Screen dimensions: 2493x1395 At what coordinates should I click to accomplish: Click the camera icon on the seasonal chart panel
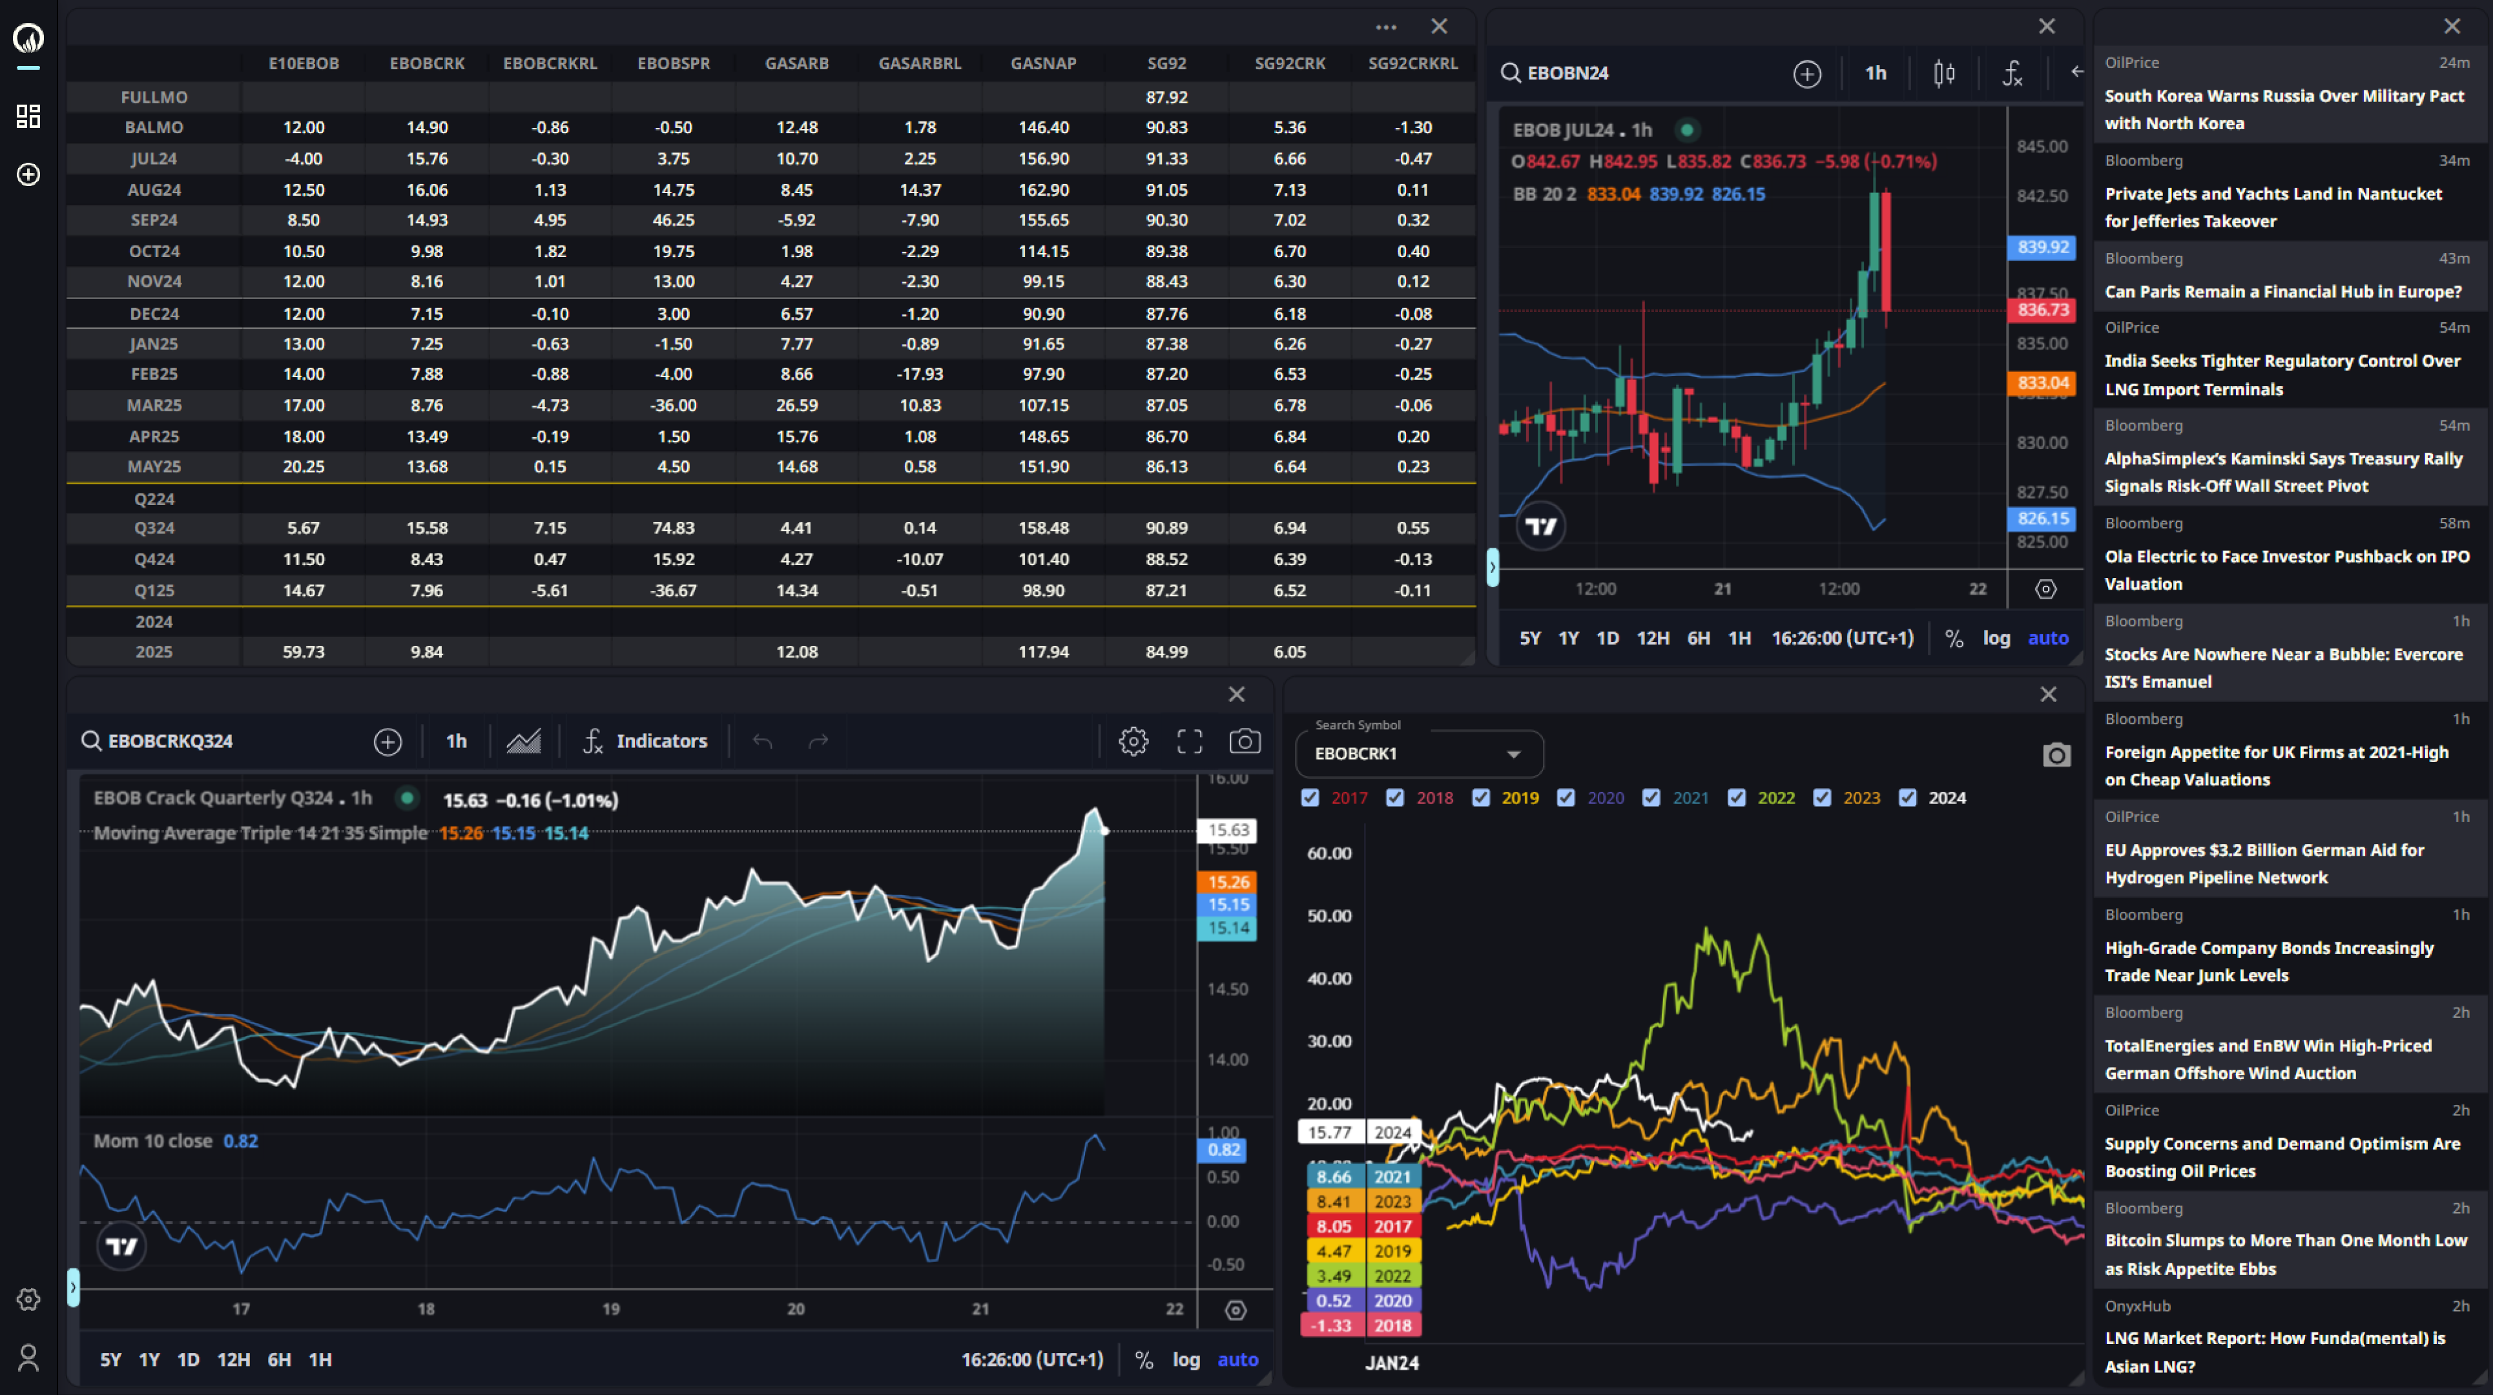2056,755
